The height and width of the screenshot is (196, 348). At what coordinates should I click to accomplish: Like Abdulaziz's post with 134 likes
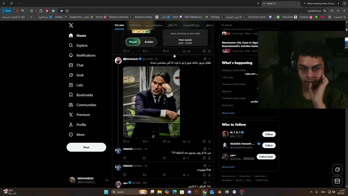tap(166, 141)
